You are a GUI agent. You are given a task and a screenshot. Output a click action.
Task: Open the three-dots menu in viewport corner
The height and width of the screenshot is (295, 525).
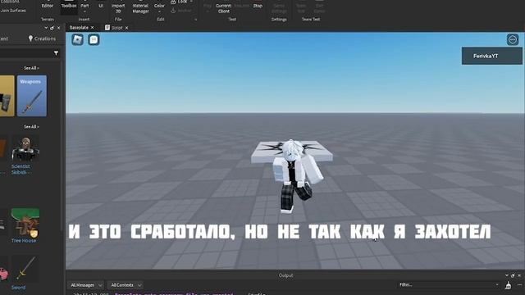pos(512,39)
